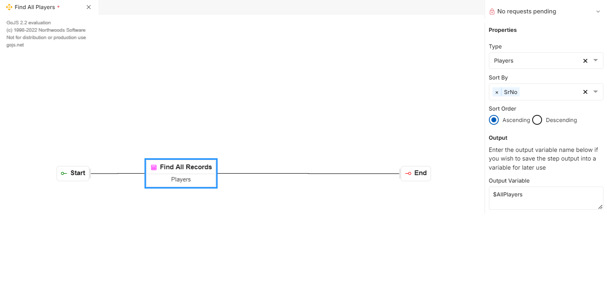The width and height of the screenshot is (607, 292).
Task: Open the Sort By dropdown arrow
Action: [596, 91]
